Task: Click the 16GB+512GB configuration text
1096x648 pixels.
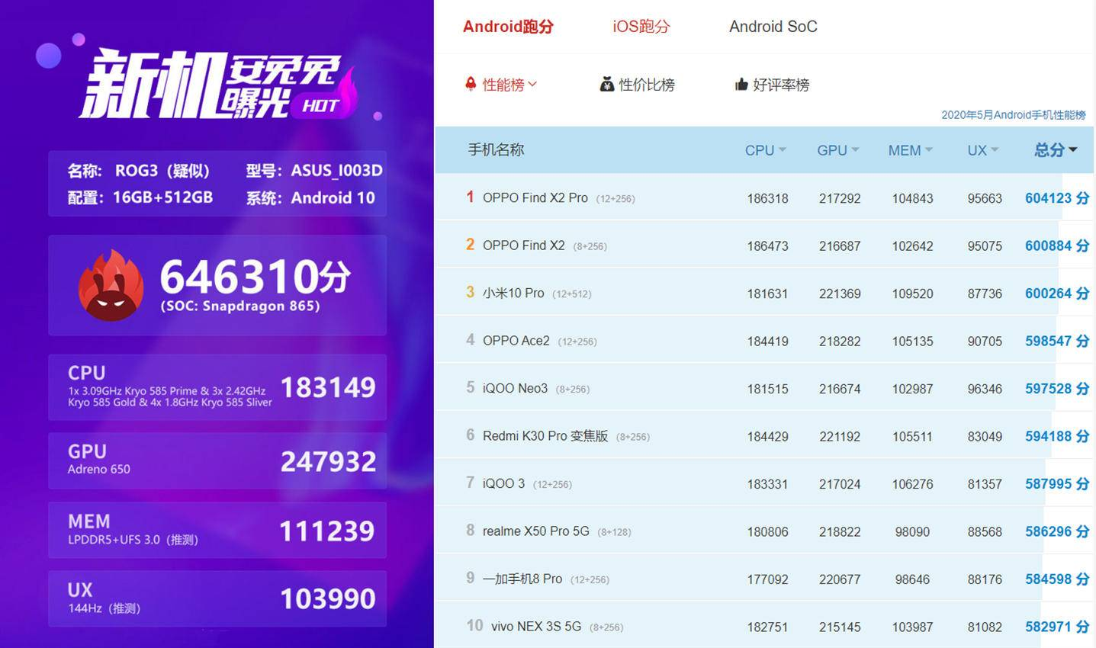Action: (x=162, y=197)
